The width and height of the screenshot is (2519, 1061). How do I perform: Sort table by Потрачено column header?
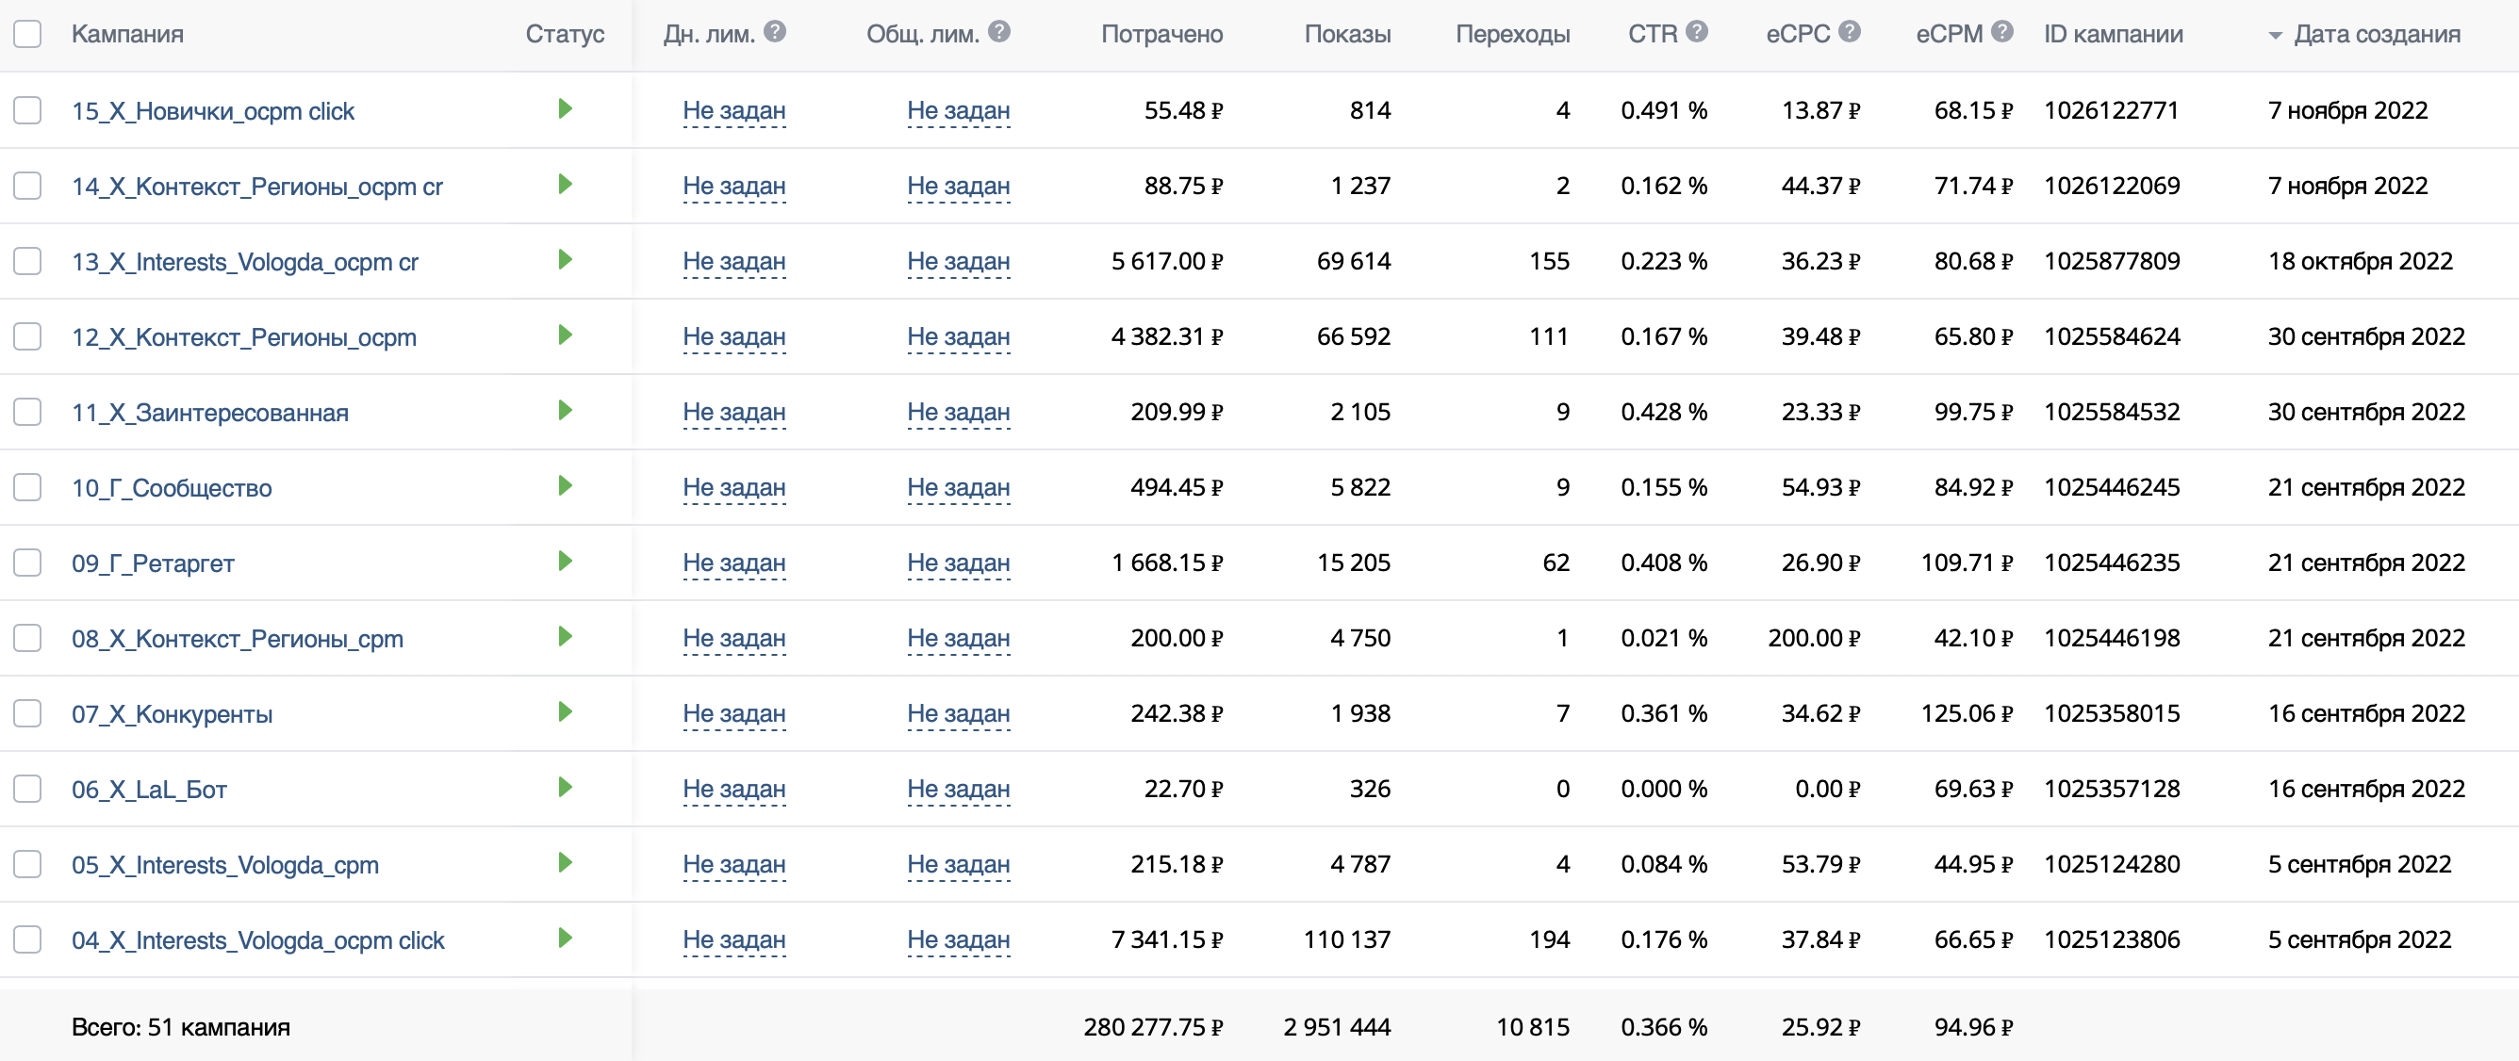coord(1161,34)
